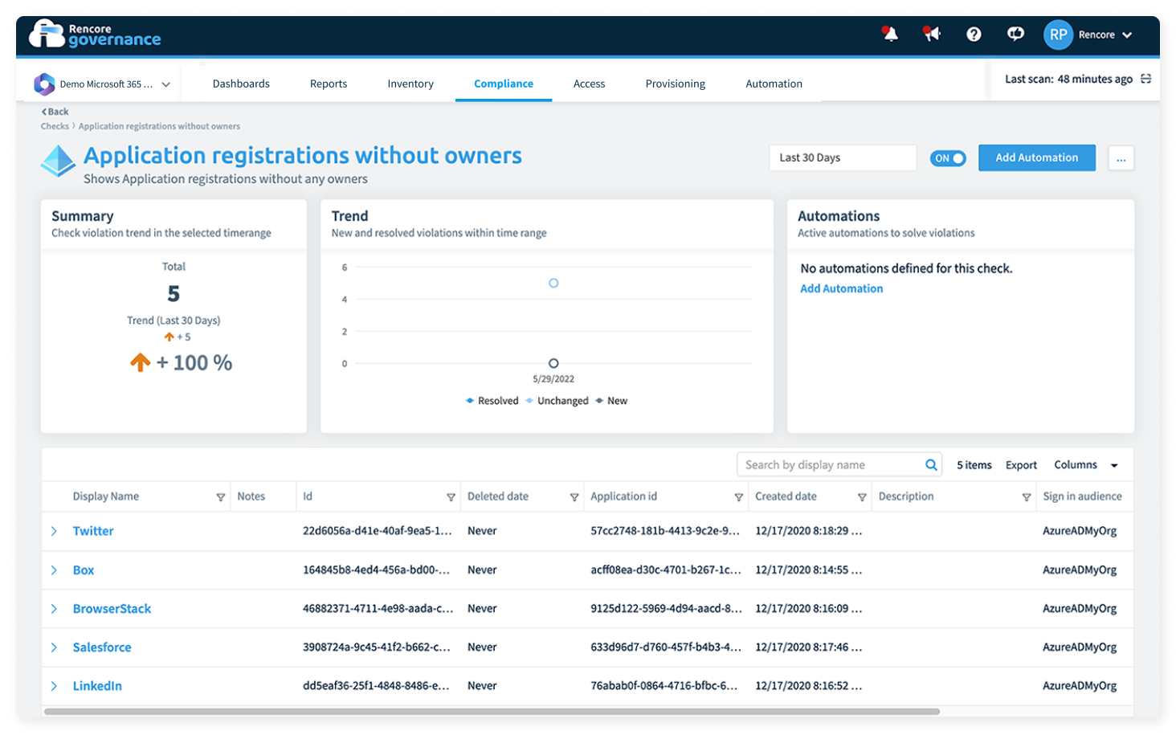The height and width of the screenshot is (735, 1176).
Task: Go to the Automation tab
Action: [x=774, y=84]
